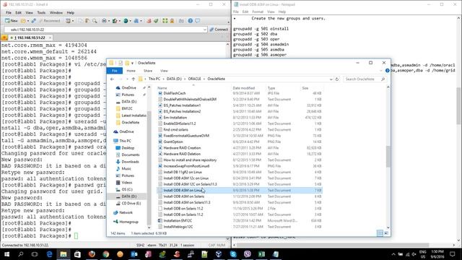Select Downloads under This PC
The width and height of the screenshot is (462, 260).
130,162
